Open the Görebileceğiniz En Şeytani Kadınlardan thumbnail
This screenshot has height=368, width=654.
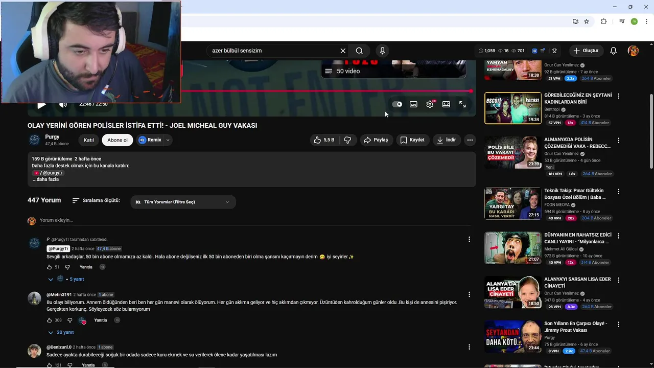click(x=513, y=108)
